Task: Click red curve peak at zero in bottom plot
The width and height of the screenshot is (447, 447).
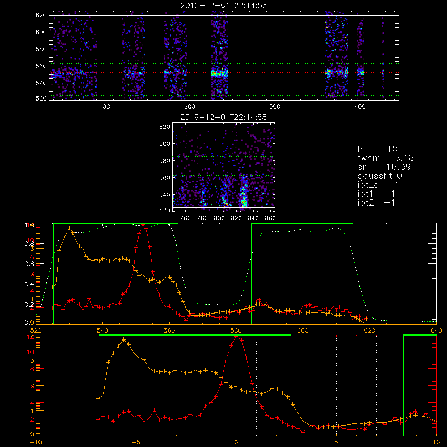Action: coord(236,337)
